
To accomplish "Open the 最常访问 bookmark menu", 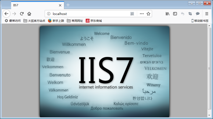I will pos(13,21).
